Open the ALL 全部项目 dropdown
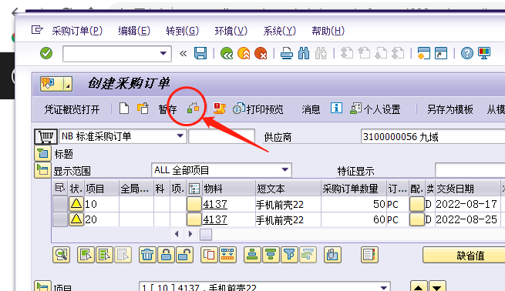This screenshot has height=291, width=505. [x=284, y=170]
